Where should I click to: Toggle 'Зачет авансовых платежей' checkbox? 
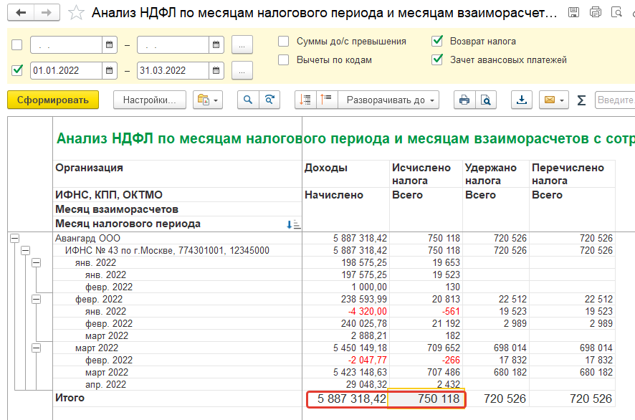point(437,60)
